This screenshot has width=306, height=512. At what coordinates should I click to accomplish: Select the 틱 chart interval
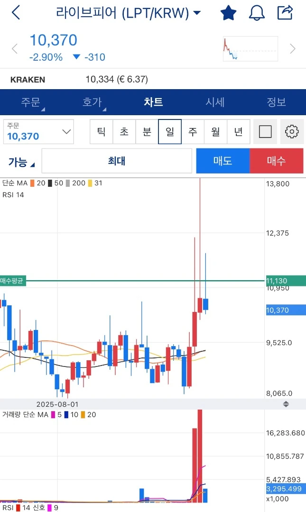(102, 132)
